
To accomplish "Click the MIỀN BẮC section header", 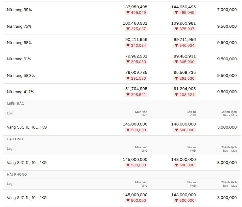I will (x=15, y=104).
